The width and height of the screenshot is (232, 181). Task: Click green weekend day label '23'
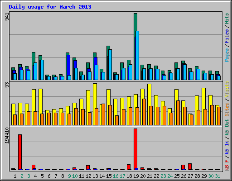(163, 176)
